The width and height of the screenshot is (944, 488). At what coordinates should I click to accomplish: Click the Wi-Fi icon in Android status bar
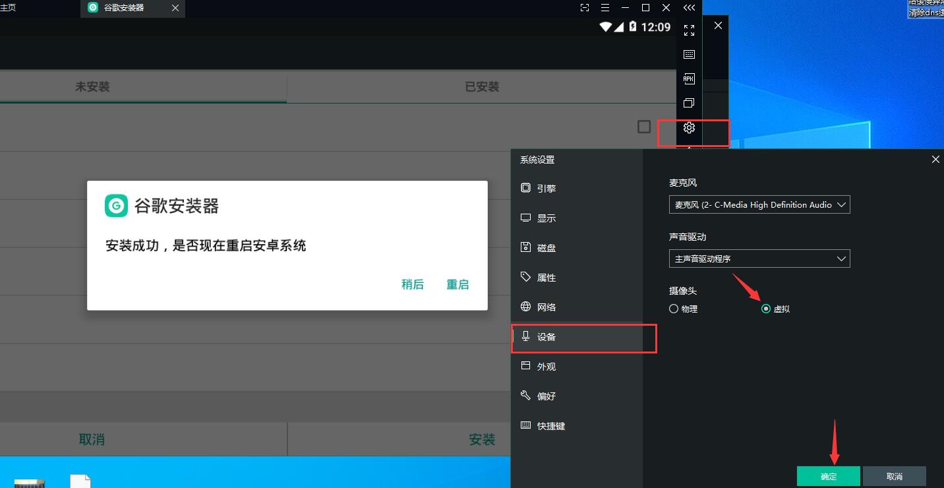pos(606,27)
